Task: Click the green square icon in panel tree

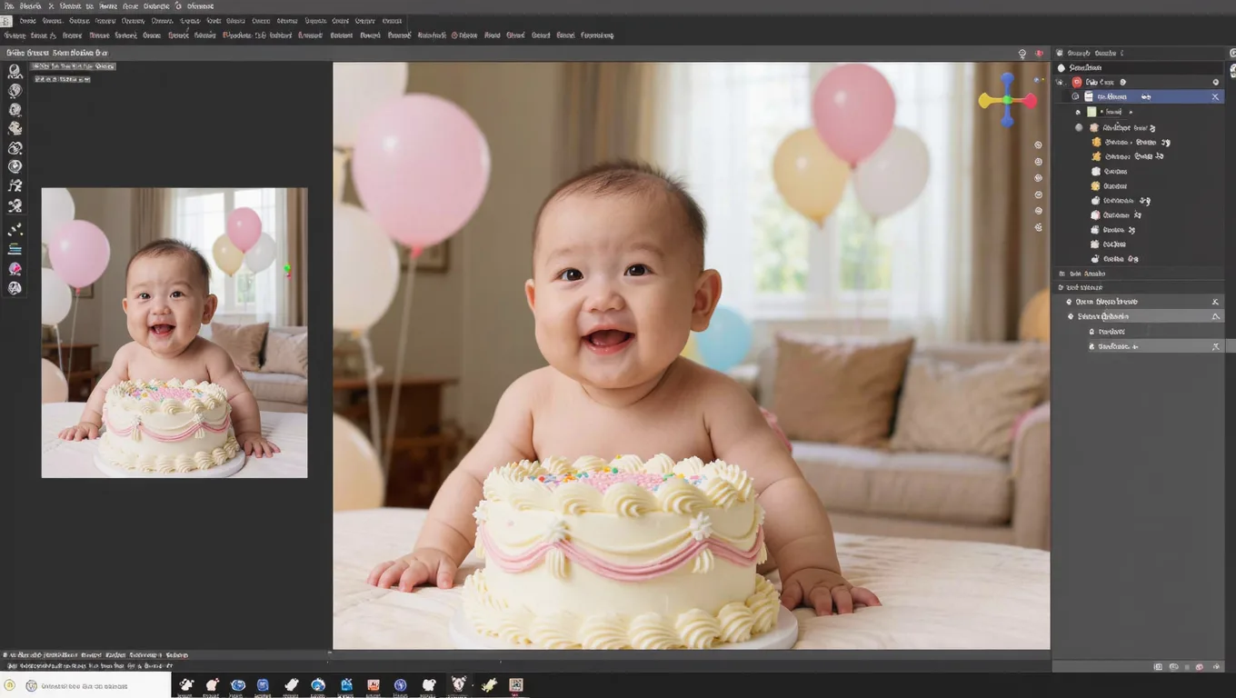Action: 1091,112
